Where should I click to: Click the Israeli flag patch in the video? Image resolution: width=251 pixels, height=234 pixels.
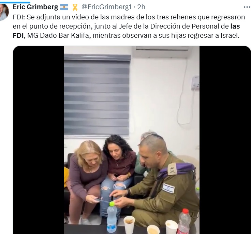(x=168, y=188)
